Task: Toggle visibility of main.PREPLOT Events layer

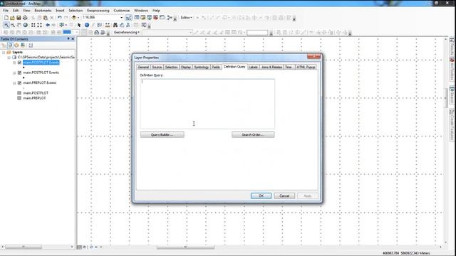Action: coord(19,83)
